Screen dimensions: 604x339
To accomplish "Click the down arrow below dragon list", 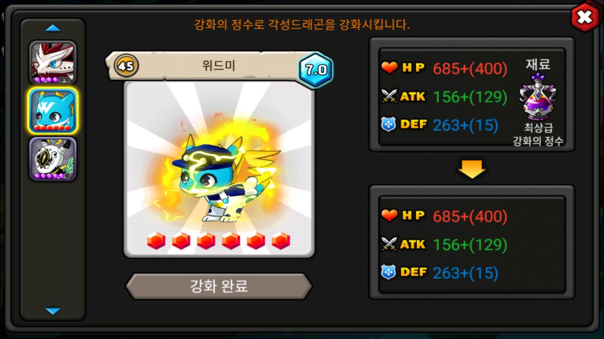I will pyautogui.click(x=53, y=311).
